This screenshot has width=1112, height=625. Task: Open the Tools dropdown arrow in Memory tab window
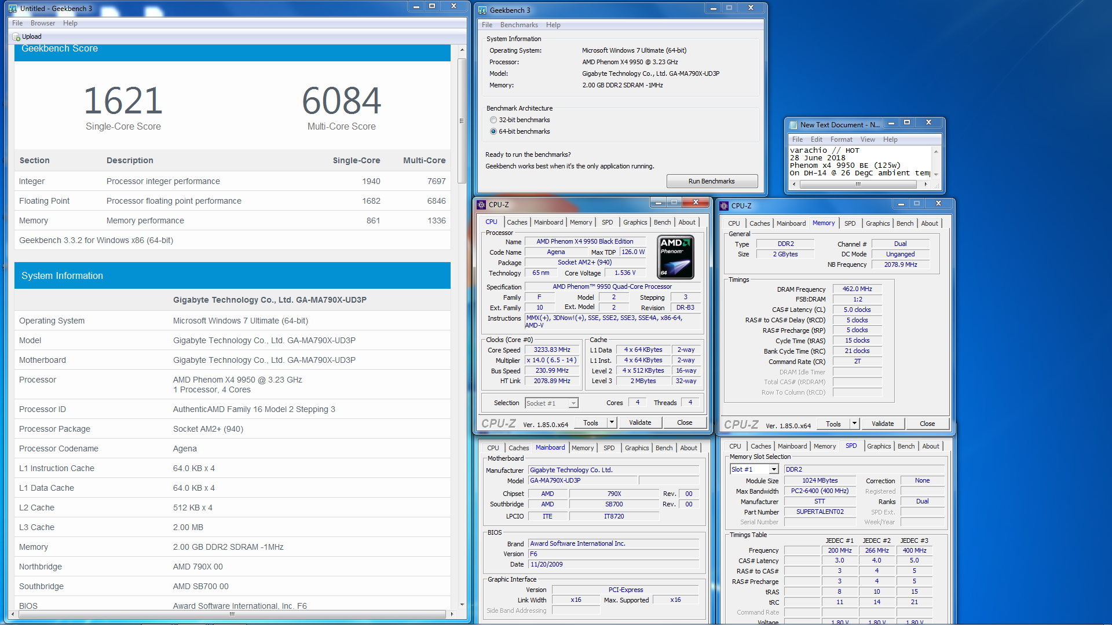pos(854,424)
